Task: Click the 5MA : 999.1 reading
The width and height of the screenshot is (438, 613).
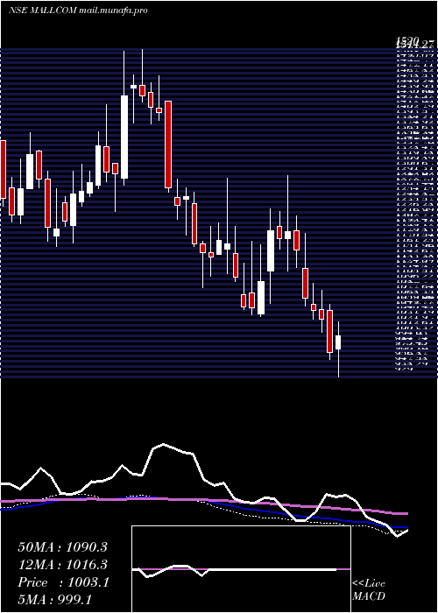Action: (x=54, y=599)
